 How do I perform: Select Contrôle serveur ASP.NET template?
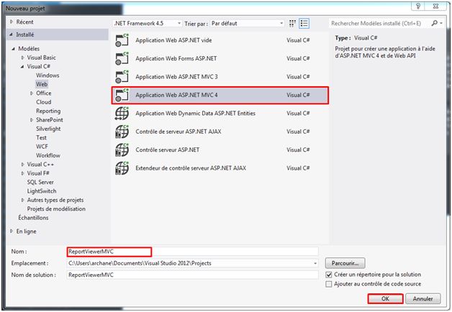coord(220,150)
